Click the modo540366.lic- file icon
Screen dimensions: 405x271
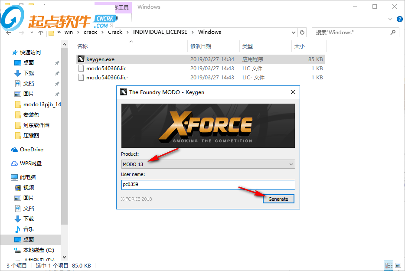(x=81, y=77)
